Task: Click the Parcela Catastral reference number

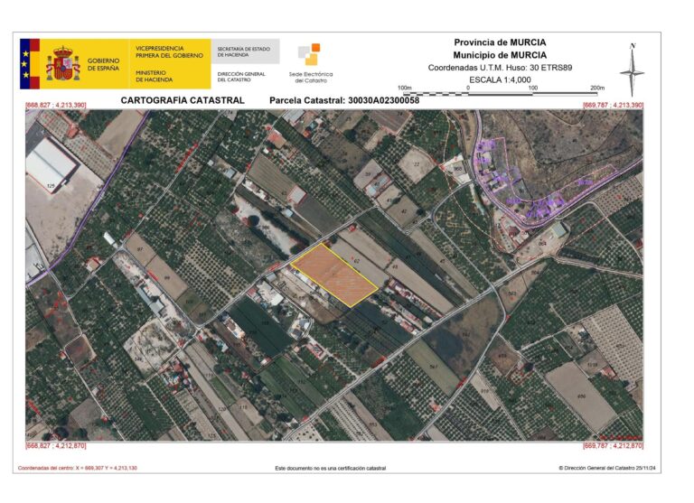Action: (344, 101)
